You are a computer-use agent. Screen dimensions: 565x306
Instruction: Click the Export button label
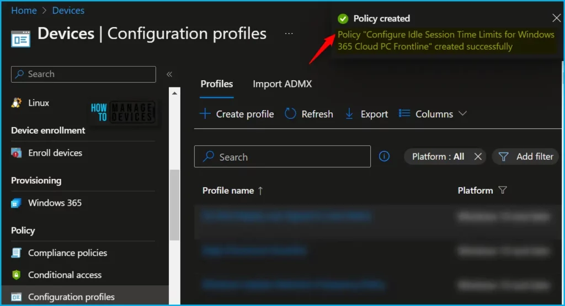point(374,114)
